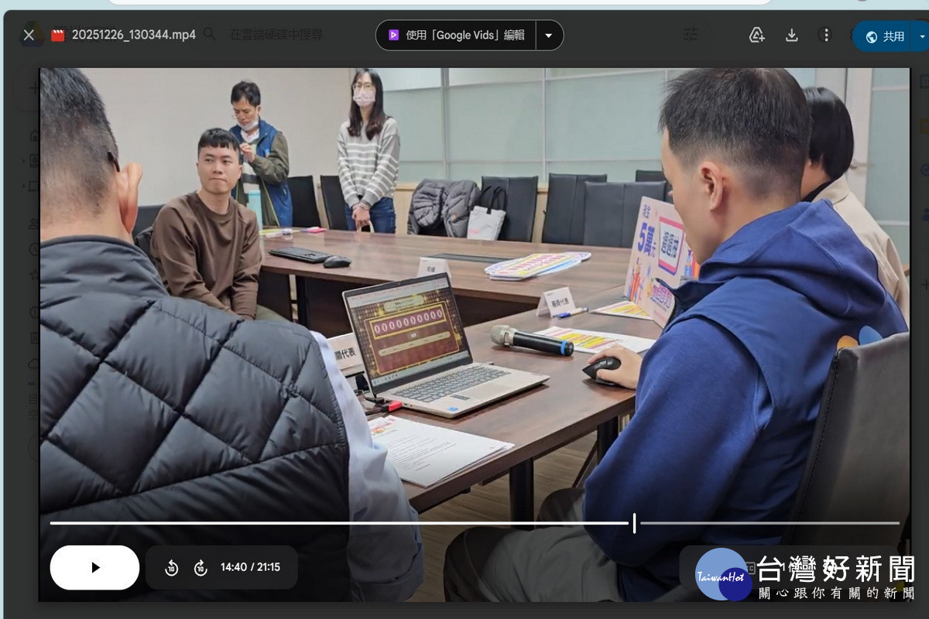The width and height of the screenshot is (929, 619).
Task: Rewind the video 10 seconds
Action: coord(172,568)
